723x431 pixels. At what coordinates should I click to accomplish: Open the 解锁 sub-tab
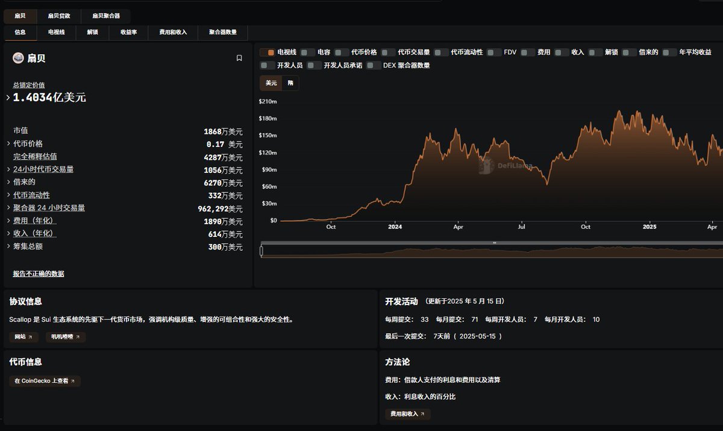tap(92, 32)
